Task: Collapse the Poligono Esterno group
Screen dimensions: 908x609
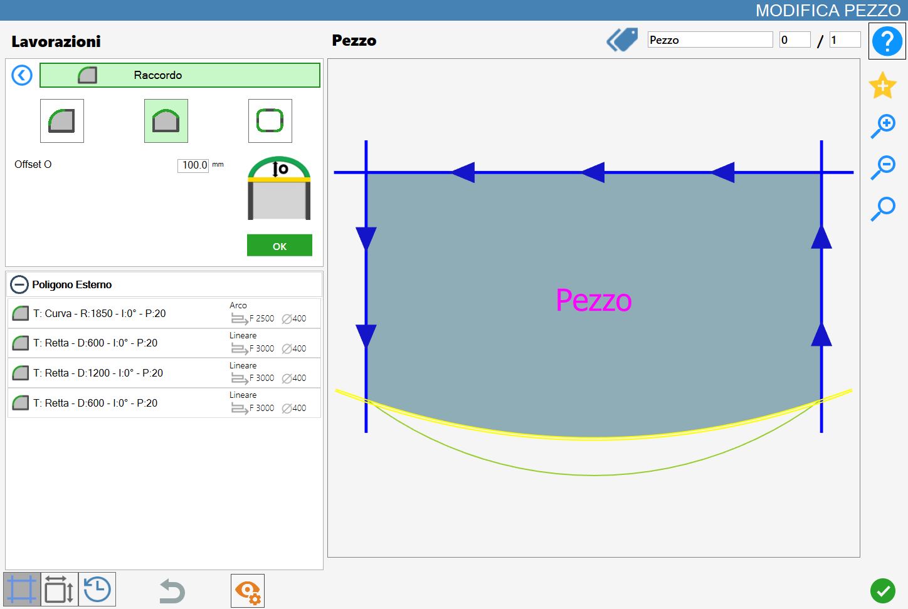Action: point(19,284)
